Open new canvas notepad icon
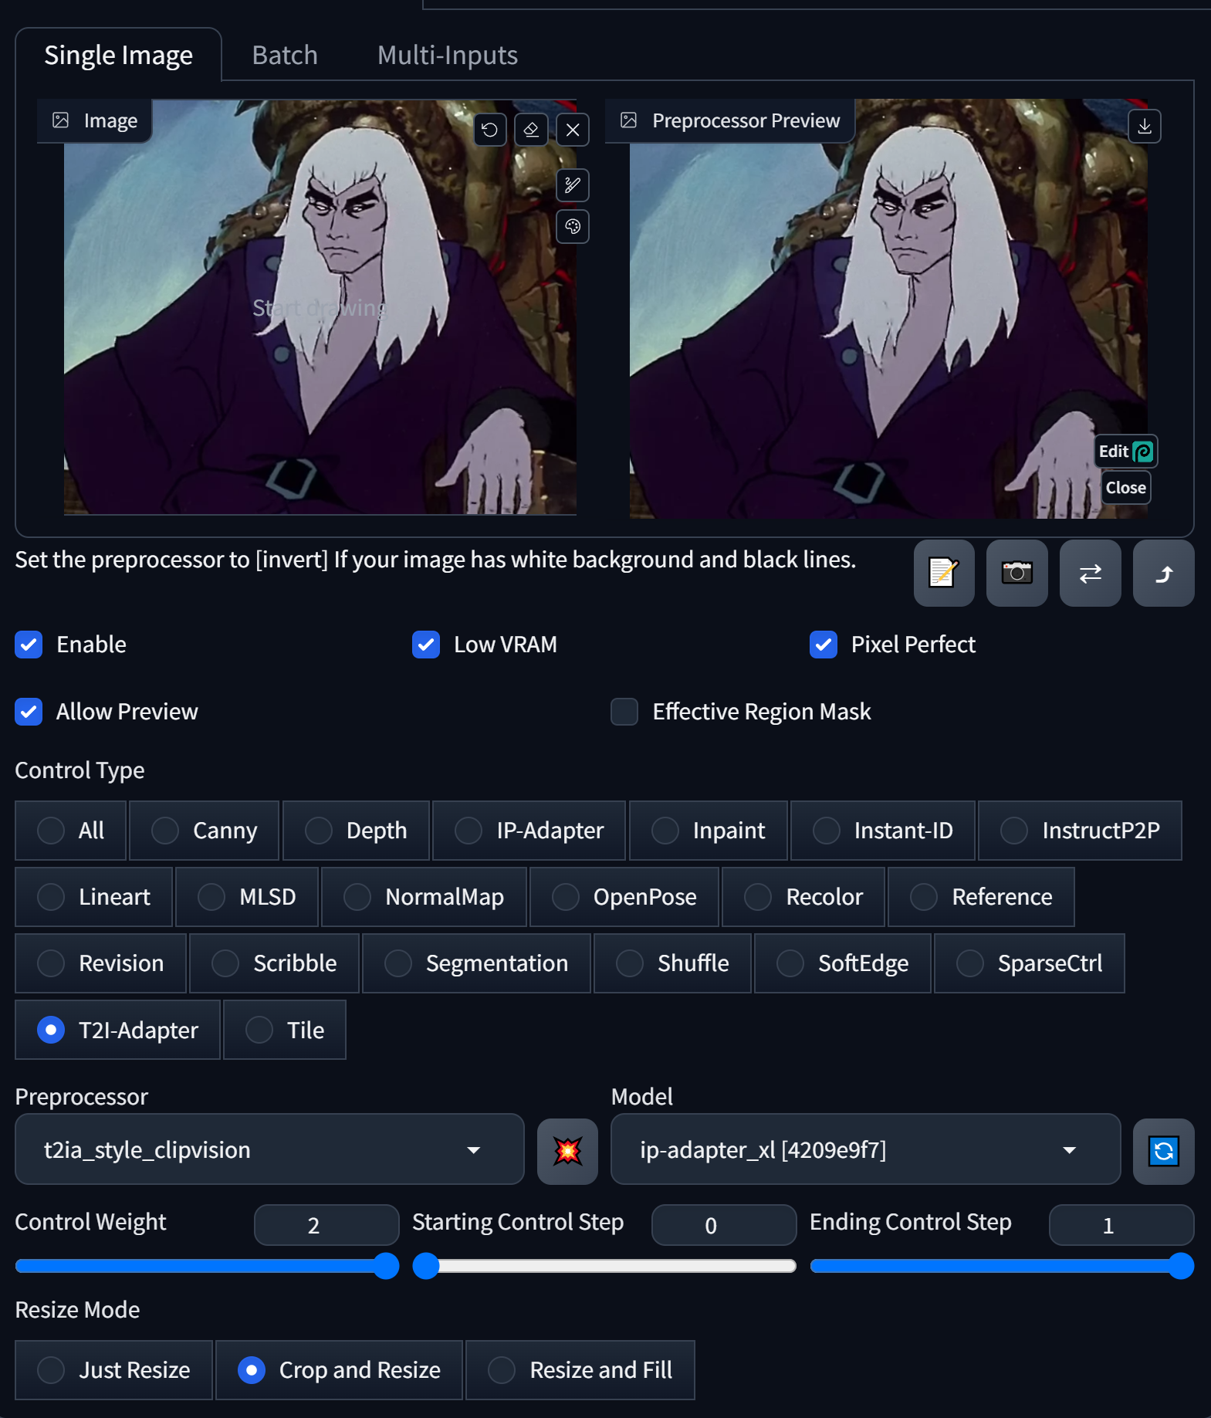 point(944,573)
